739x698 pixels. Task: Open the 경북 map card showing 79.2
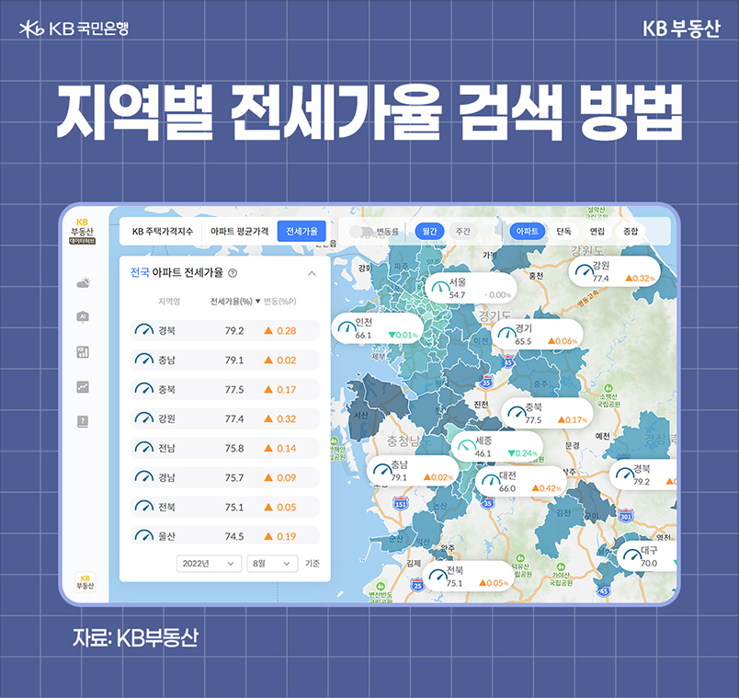[x=643, y=475]
